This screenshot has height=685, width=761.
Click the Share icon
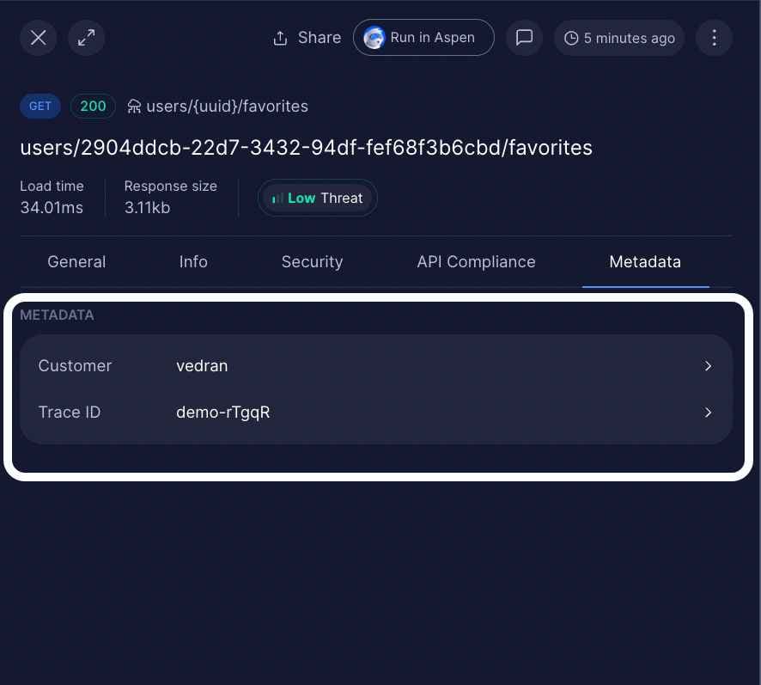(x=279, y=37)
